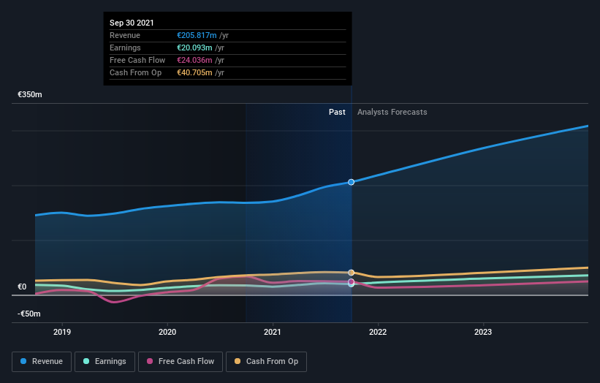Screen dimensions: 600x383
Task: Toggle the Earnings legend button
Action: pyautogui.click(x=105, y=362)
